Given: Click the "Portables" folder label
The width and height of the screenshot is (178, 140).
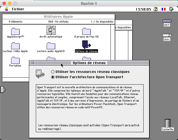Looking at the screenshot, I should pyautogui.click(x=15, y=66).
